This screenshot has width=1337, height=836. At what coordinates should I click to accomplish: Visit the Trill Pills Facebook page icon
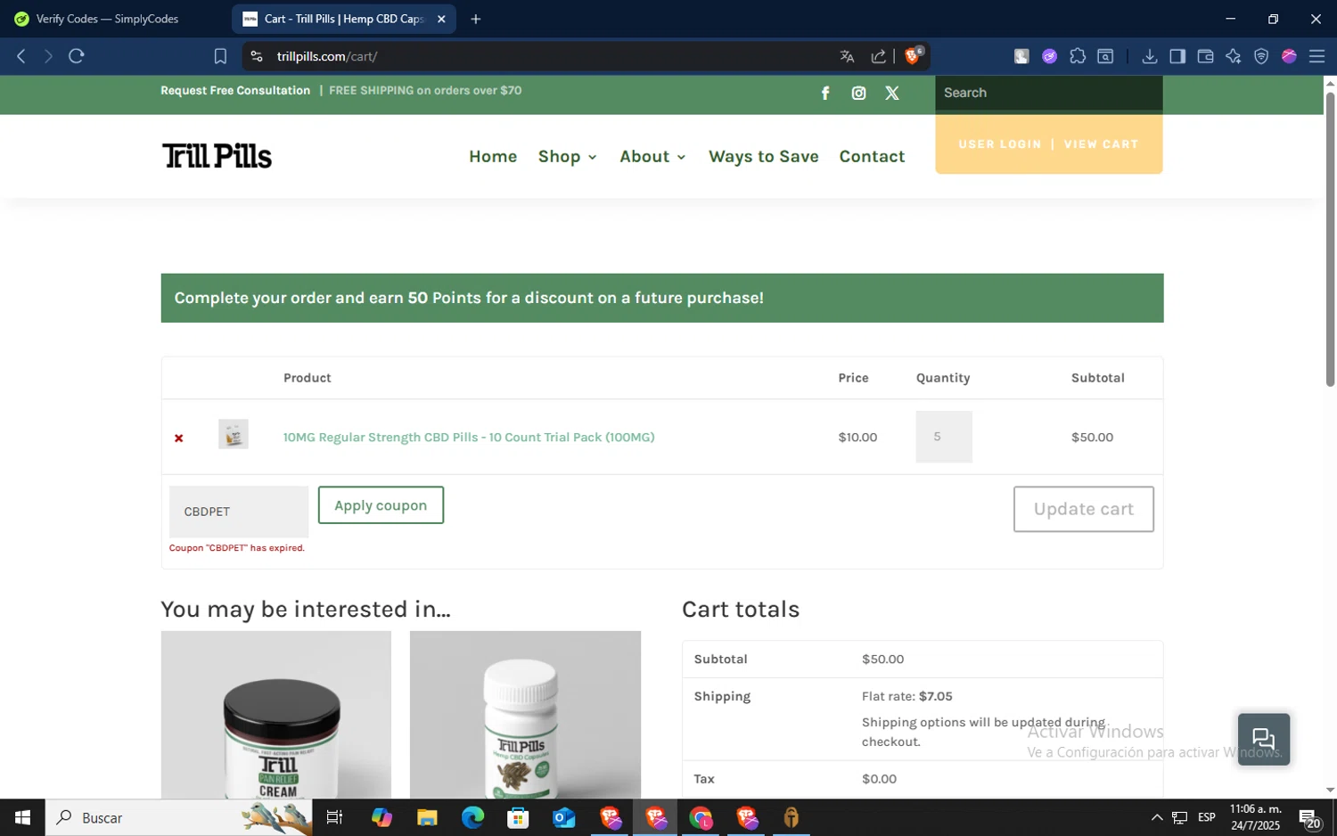coord(825,93)
